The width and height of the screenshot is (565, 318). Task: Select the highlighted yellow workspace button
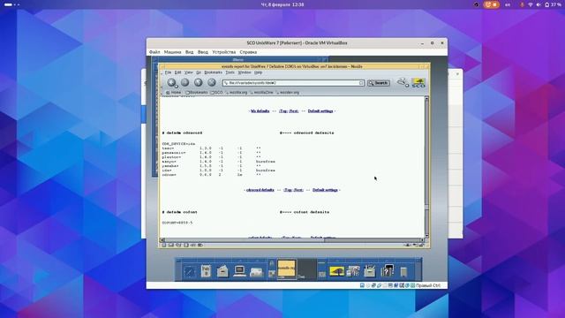pyautogui.click(x=286, y=269)
